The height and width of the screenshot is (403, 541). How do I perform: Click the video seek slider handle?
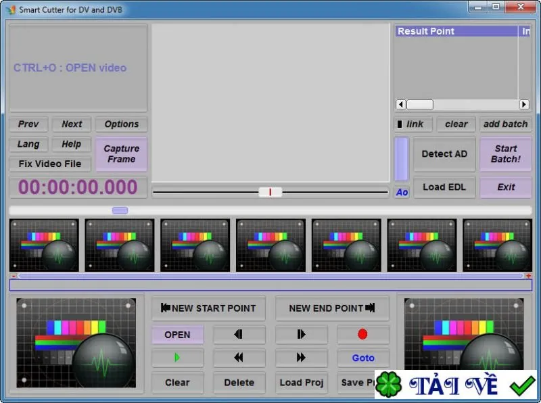270,192
